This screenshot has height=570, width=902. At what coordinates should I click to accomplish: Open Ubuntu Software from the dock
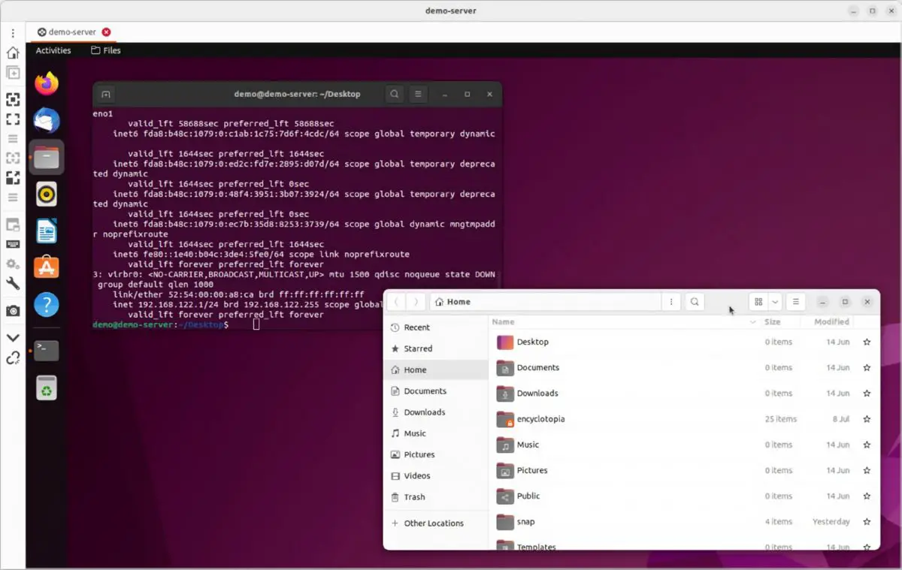(46, 265)
